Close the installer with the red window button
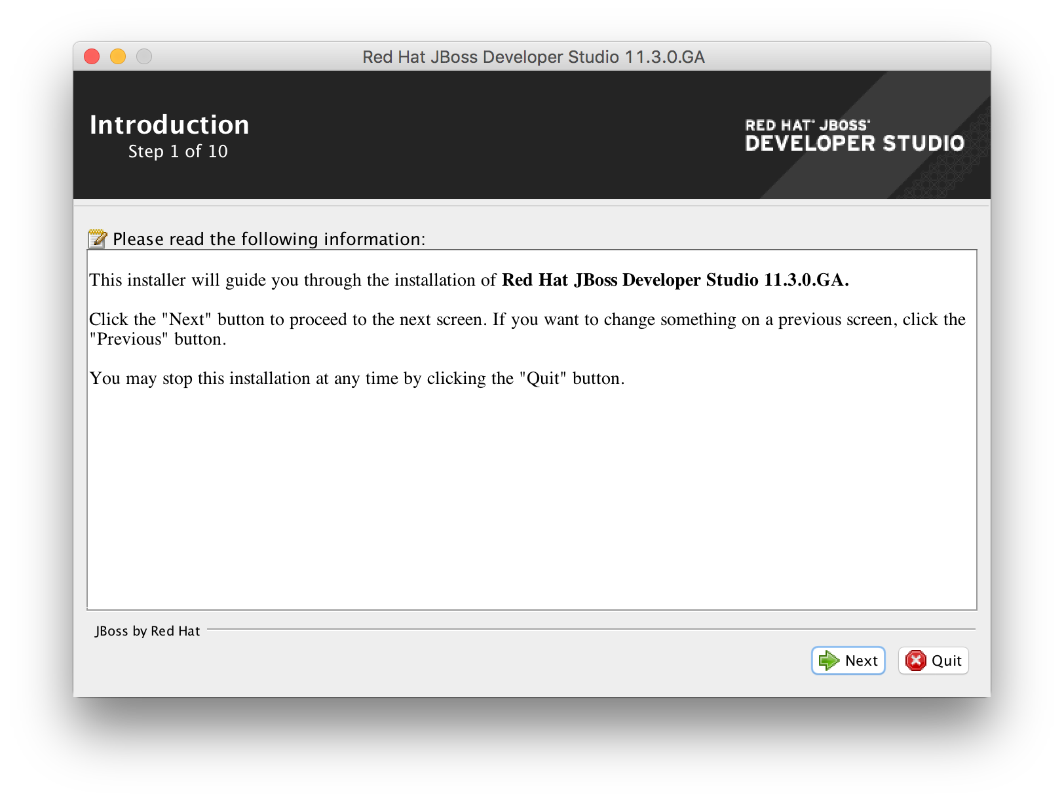 pyautogui.click(x=92, y=56)
